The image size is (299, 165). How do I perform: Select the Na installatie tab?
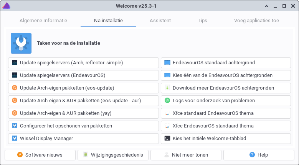coord(108,21)
